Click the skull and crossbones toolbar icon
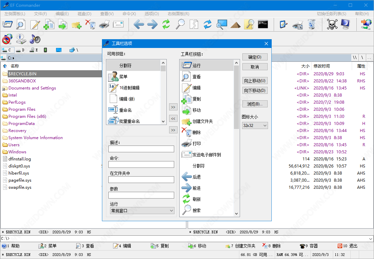374x259 pixels. (x=332, y=24)
